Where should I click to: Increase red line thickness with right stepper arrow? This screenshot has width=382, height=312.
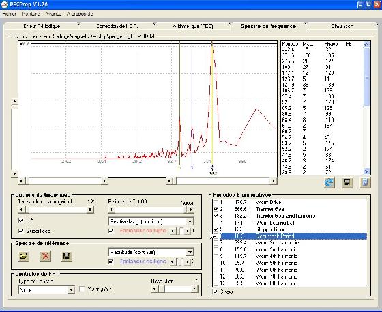(187, 231)
